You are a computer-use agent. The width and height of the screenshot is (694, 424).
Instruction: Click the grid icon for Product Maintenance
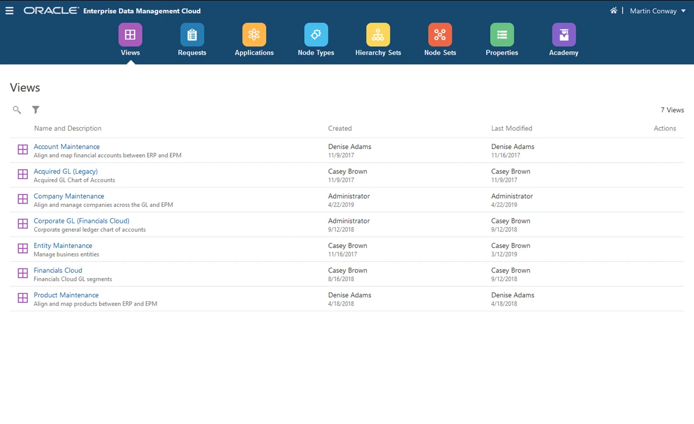click(x=23, y=298)
